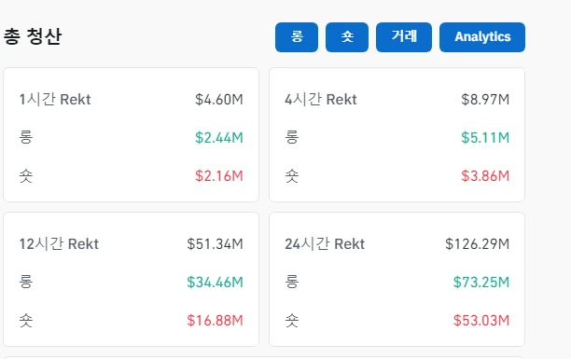Viewport: 571px width, 359px height.
Task: Click the 롱 filter button
Action: point(297,37)
